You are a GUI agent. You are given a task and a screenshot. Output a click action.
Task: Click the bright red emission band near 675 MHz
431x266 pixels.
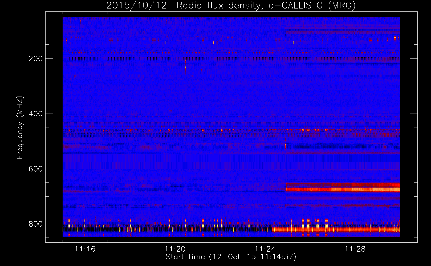pos(343,190)
